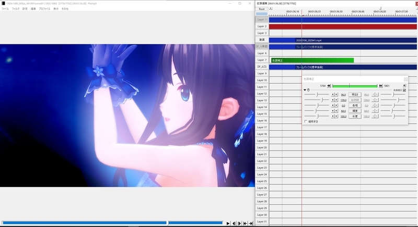Go to the object's first frame 5764
The image size is (418, 227).
[x=329, y=86]
